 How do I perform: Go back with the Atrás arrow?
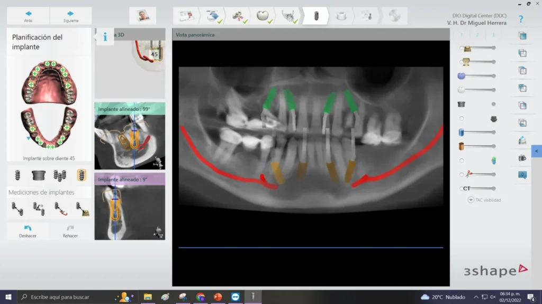(29, 16)
